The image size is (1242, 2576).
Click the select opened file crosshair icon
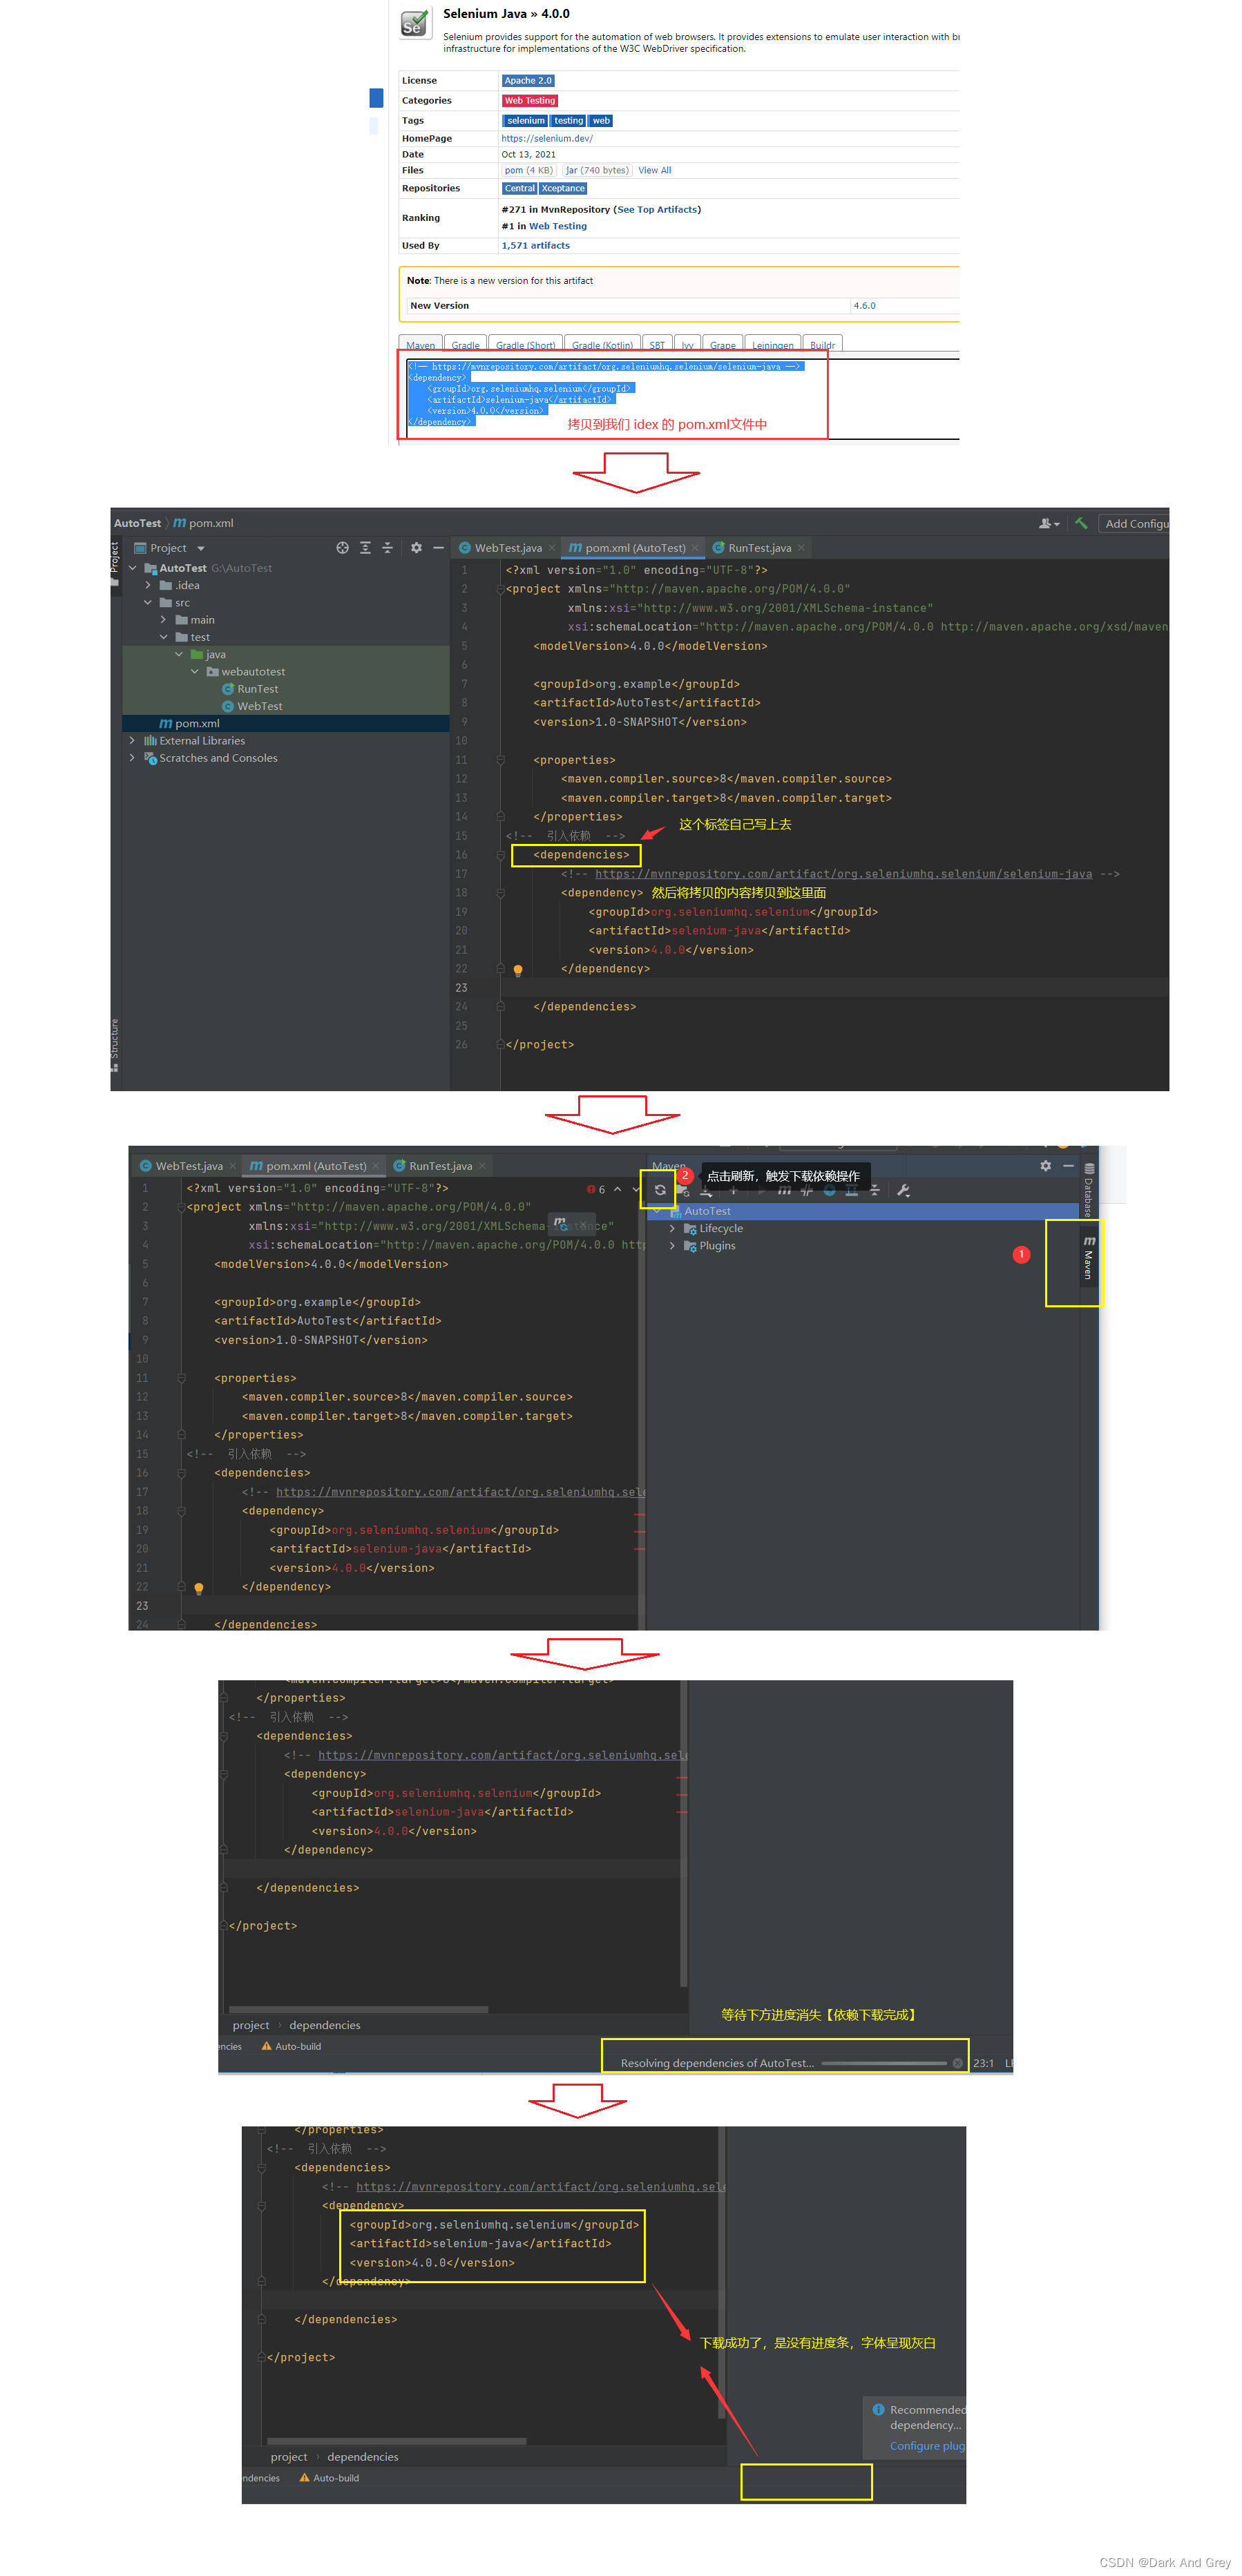click(342, 548)
